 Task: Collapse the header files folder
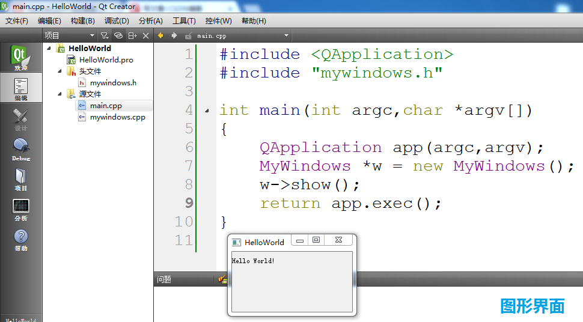point(60,71)
